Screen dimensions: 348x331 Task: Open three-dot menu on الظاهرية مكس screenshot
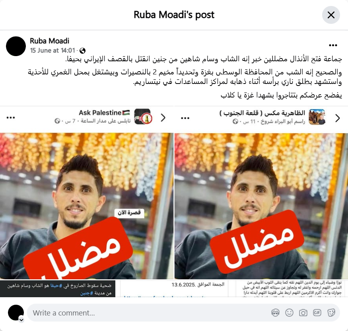(185, 118)
